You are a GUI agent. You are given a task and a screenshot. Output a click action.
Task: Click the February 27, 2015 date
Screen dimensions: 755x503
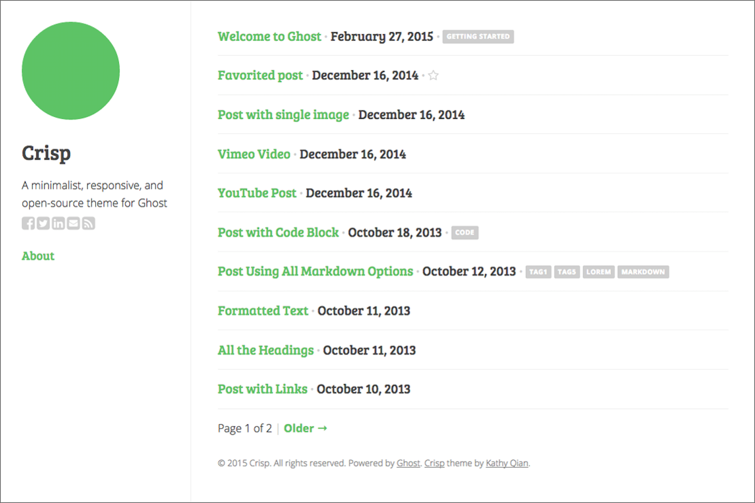382,37
